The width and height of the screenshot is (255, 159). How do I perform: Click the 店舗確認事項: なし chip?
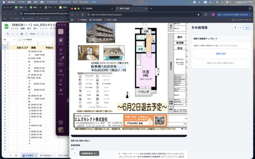89,153
